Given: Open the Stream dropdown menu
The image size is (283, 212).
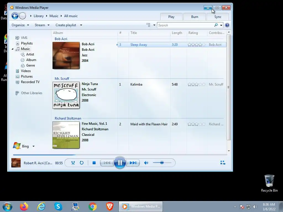Looking at the screenshot, I should (x=42, y=25).
